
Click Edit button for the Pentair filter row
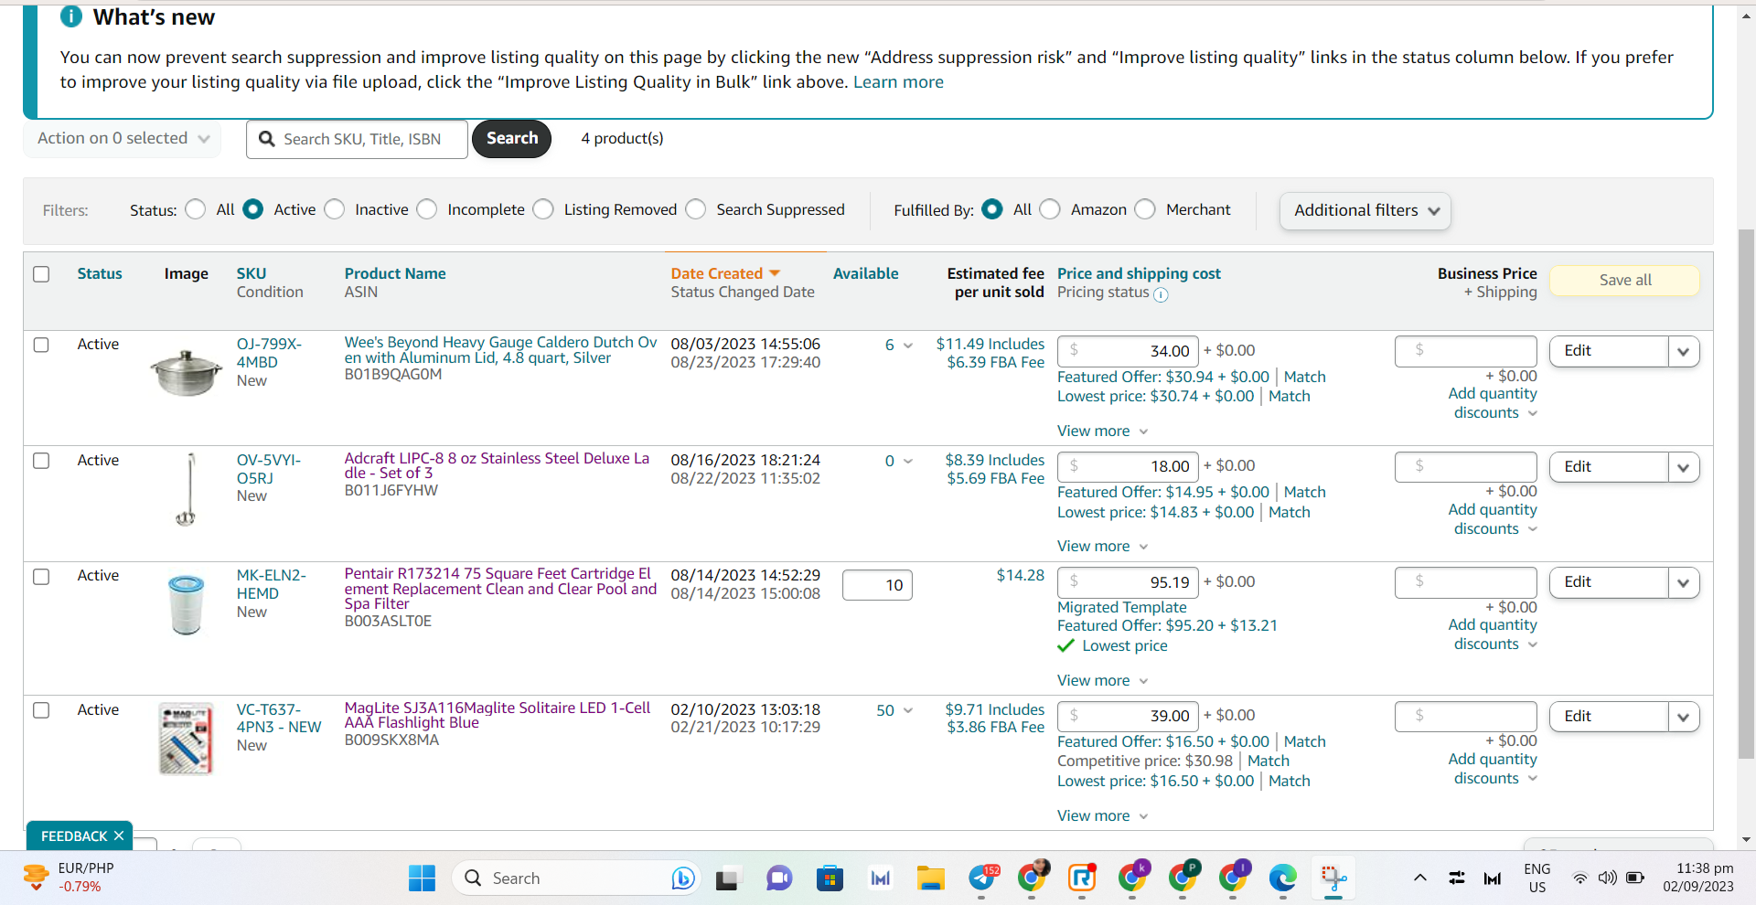click(x=1609, y=582)
